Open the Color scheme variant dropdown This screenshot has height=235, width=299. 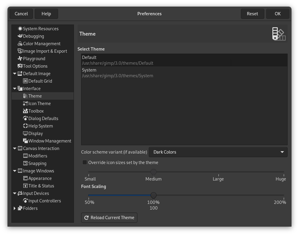pyautogui.click(x=218, y=152)
